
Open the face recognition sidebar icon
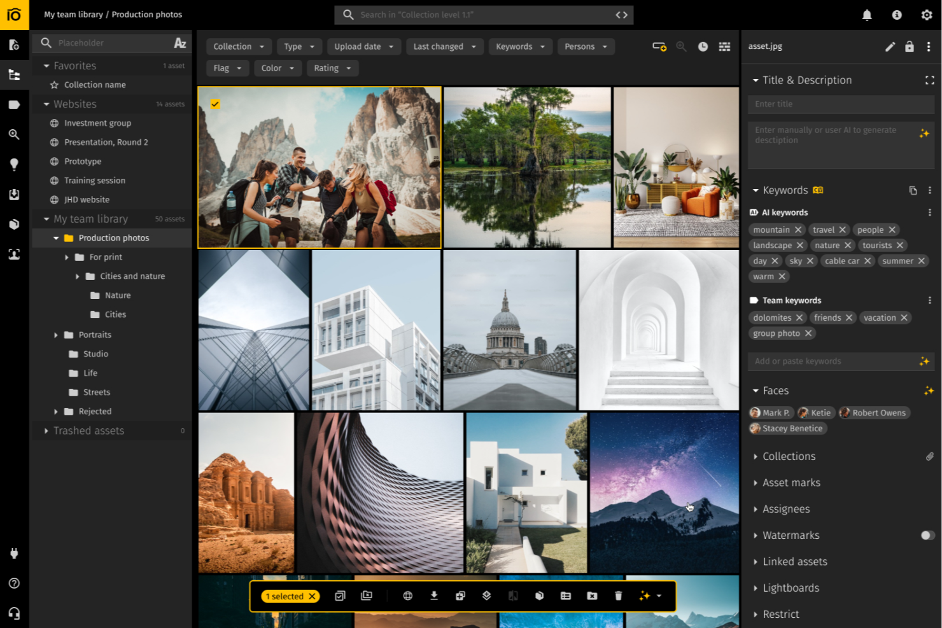14,254
